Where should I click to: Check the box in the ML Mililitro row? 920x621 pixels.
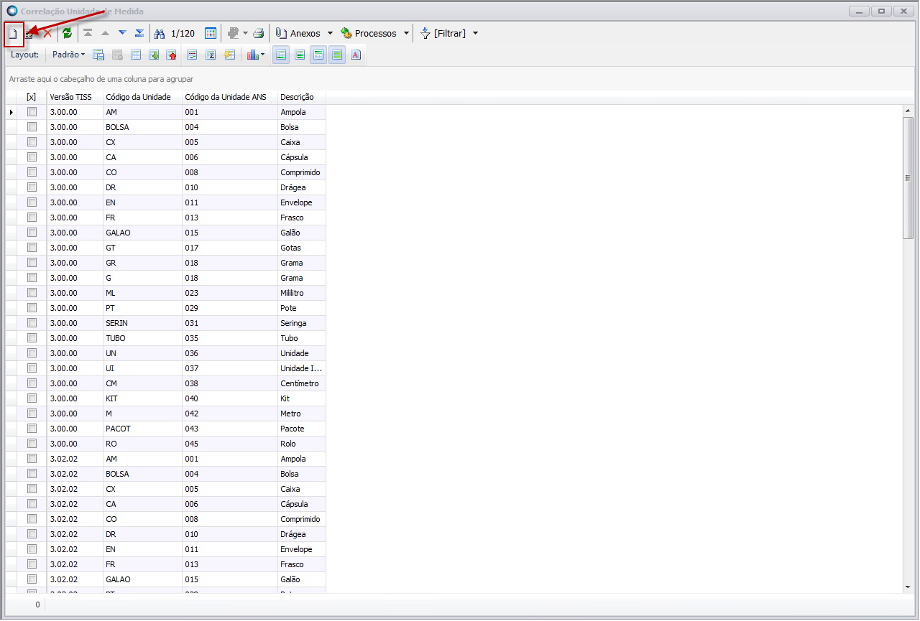[32, 293]
